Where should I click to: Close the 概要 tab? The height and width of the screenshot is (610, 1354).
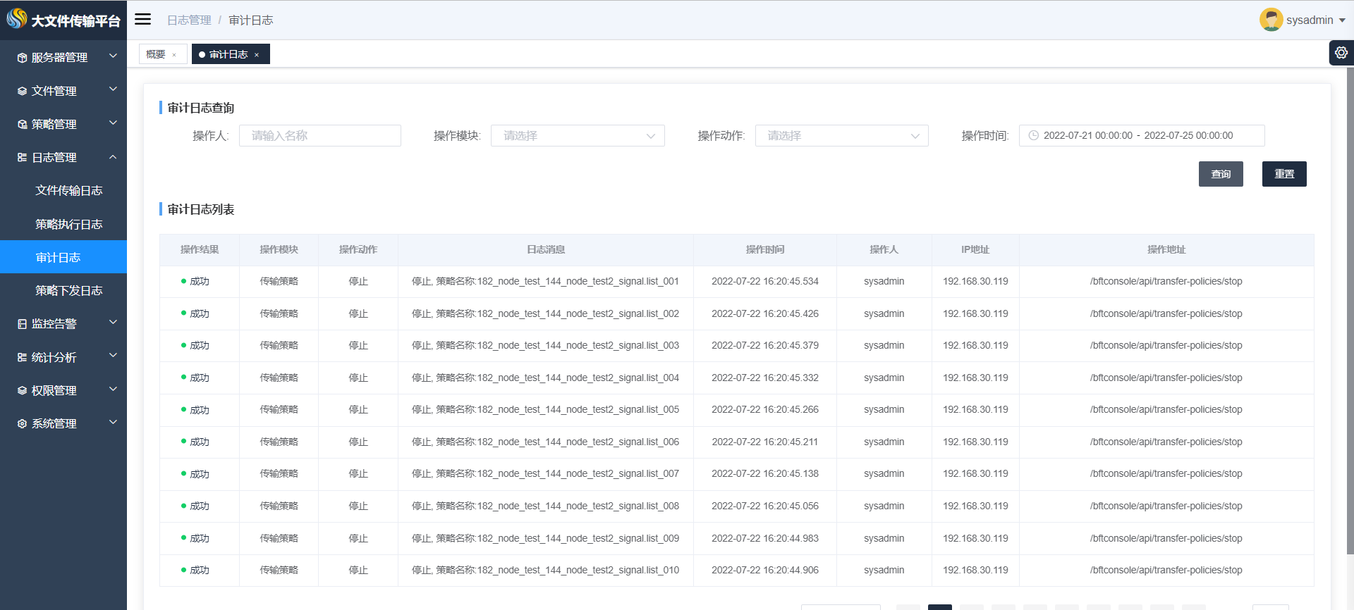(174, 55)
